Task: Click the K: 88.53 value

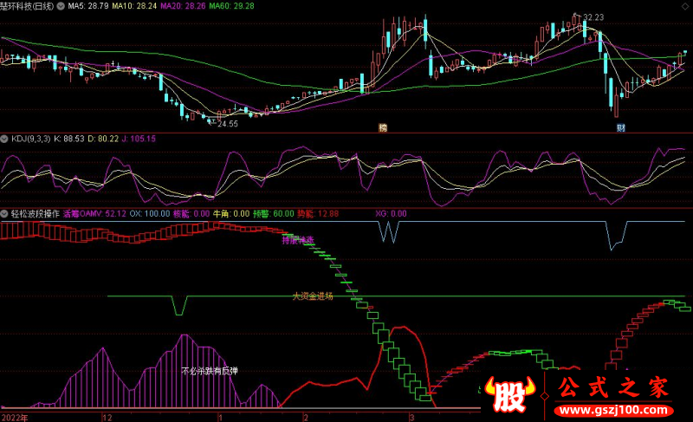Action: [x=69, y=139]
